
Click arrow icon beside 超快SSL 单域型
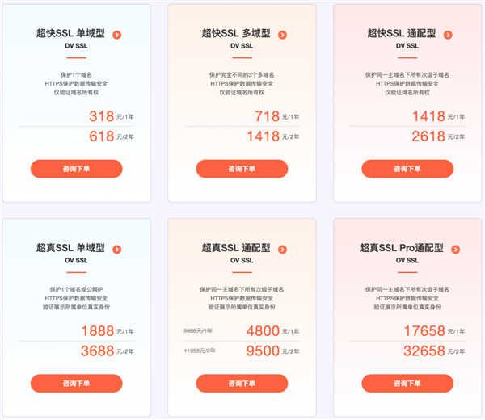point(116,35)
